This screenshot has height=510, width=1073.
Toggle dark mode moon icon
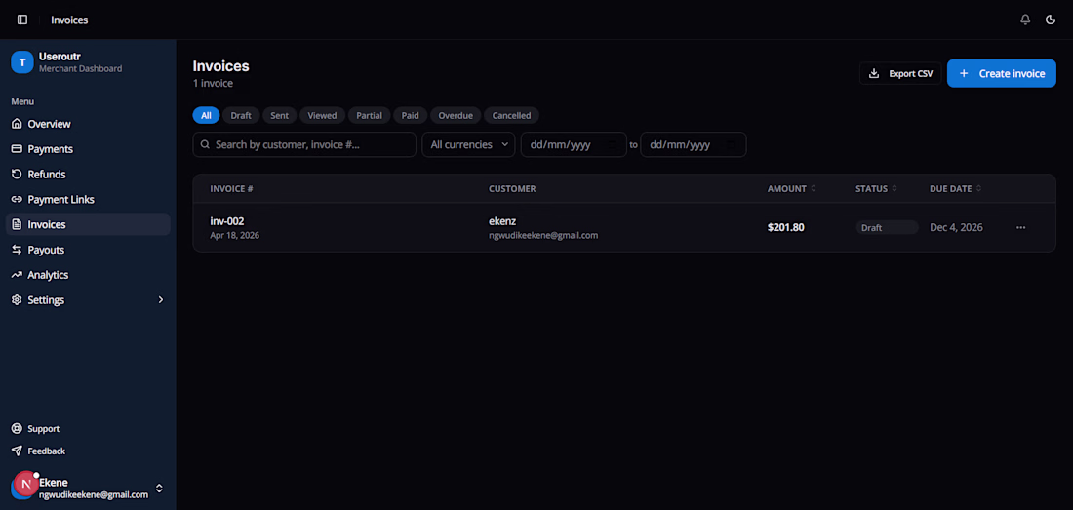coord(1051,20)
